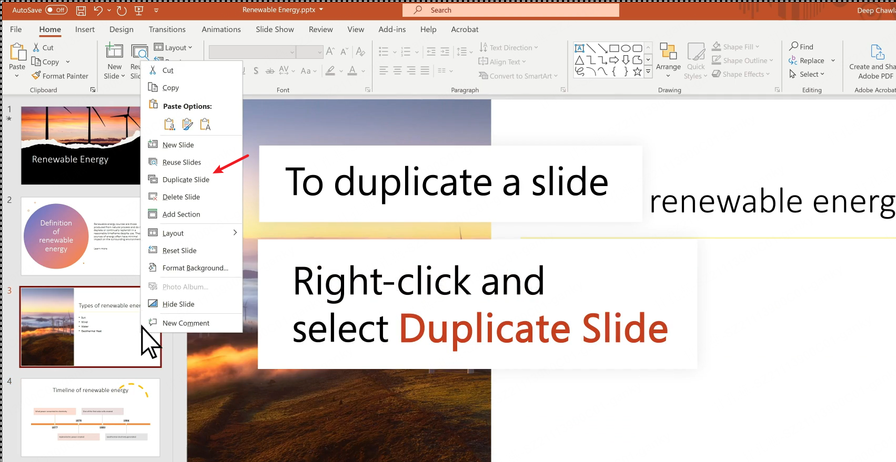Align text left

tap(384, 70)
